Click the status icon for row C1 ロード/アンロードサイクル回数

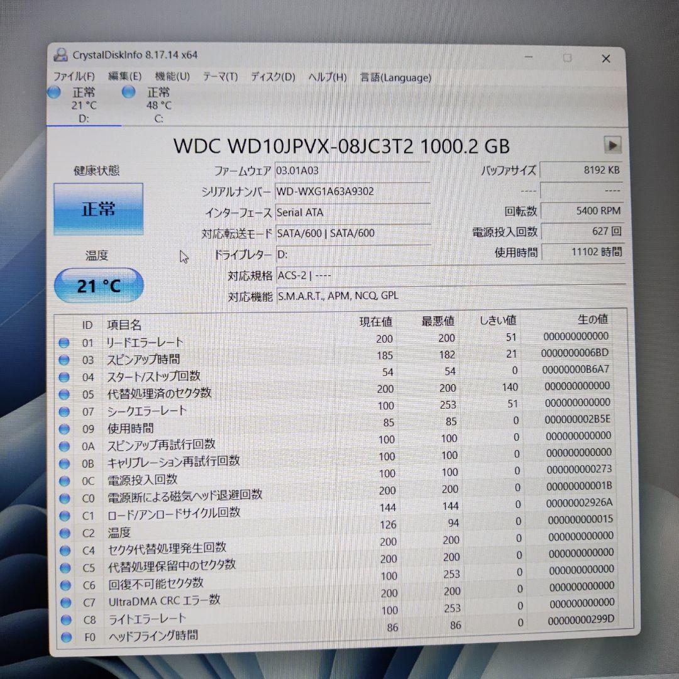point(65,516)
